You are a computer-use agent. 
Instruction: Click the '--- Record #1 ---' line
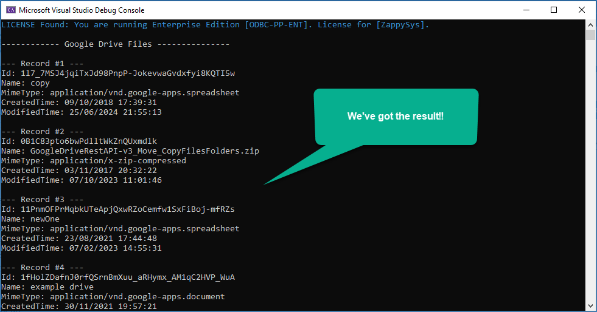point(42,63)
